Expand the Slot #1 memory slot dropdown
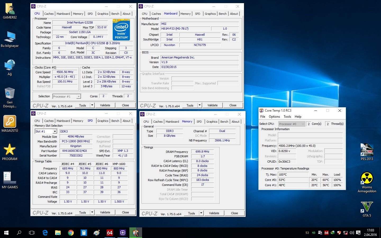 (x=55, y=131)
